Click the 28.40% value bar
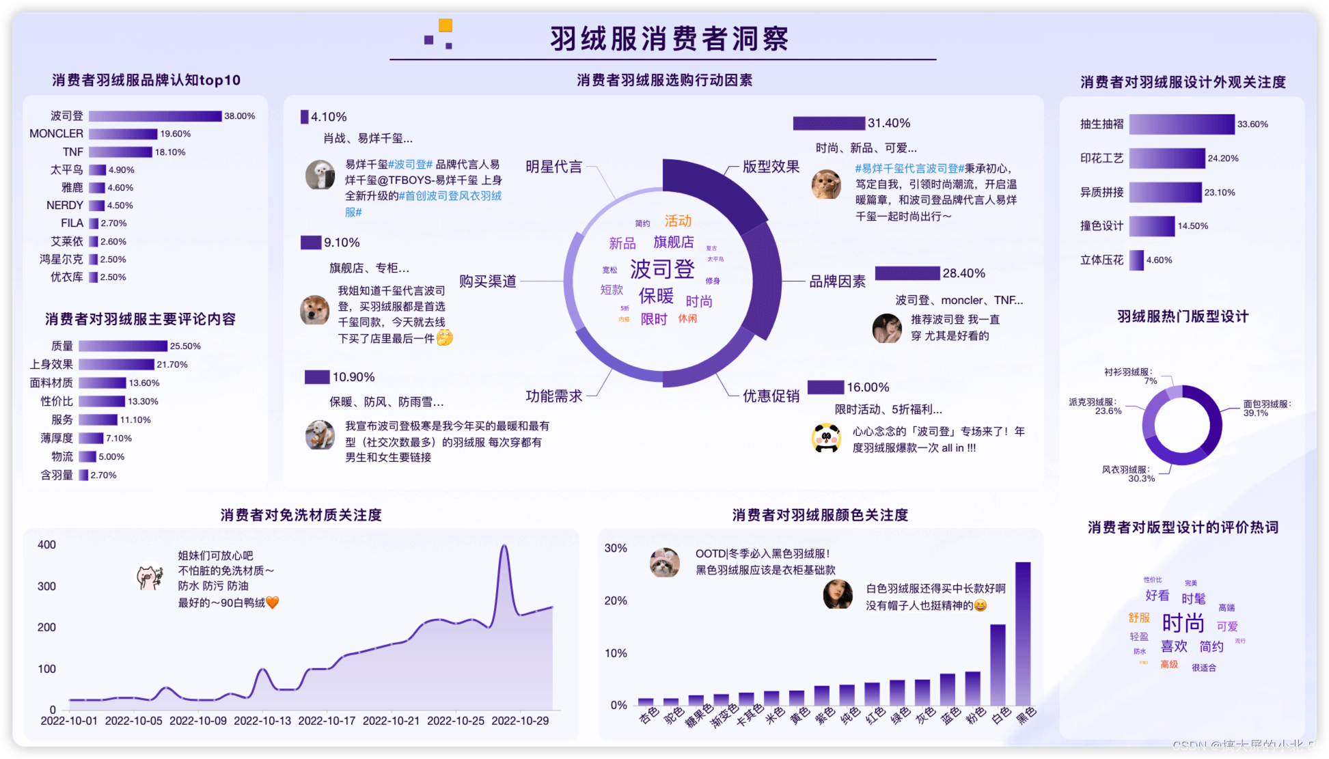Screen dimensions: 1329x759 click(x=907, y=273)
